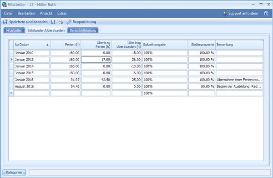Click the 26.00 Überstunden cell

pos(127,60)
